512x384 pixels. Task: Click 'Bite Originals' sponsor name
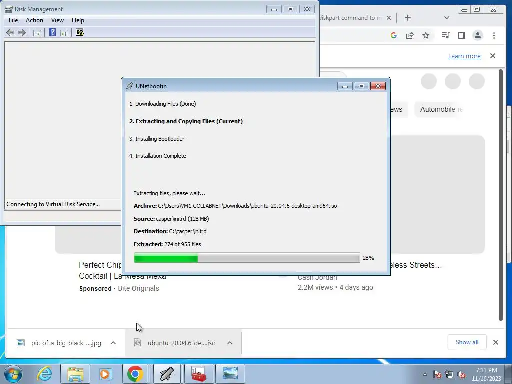tap(139, 288)
